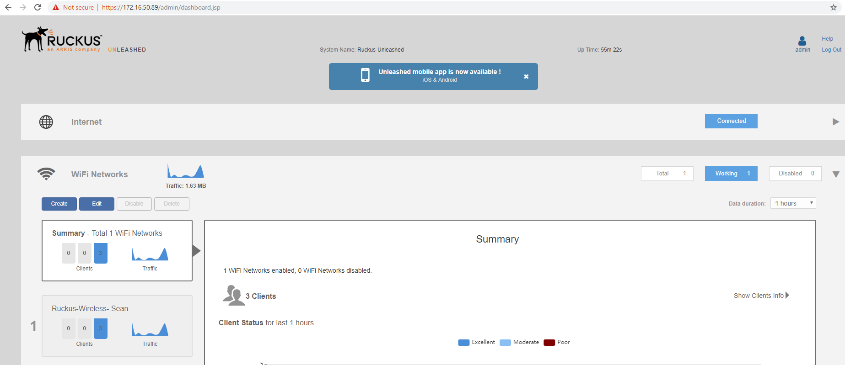
Task: Click the Internet globe icon
Action: [46, 122]
